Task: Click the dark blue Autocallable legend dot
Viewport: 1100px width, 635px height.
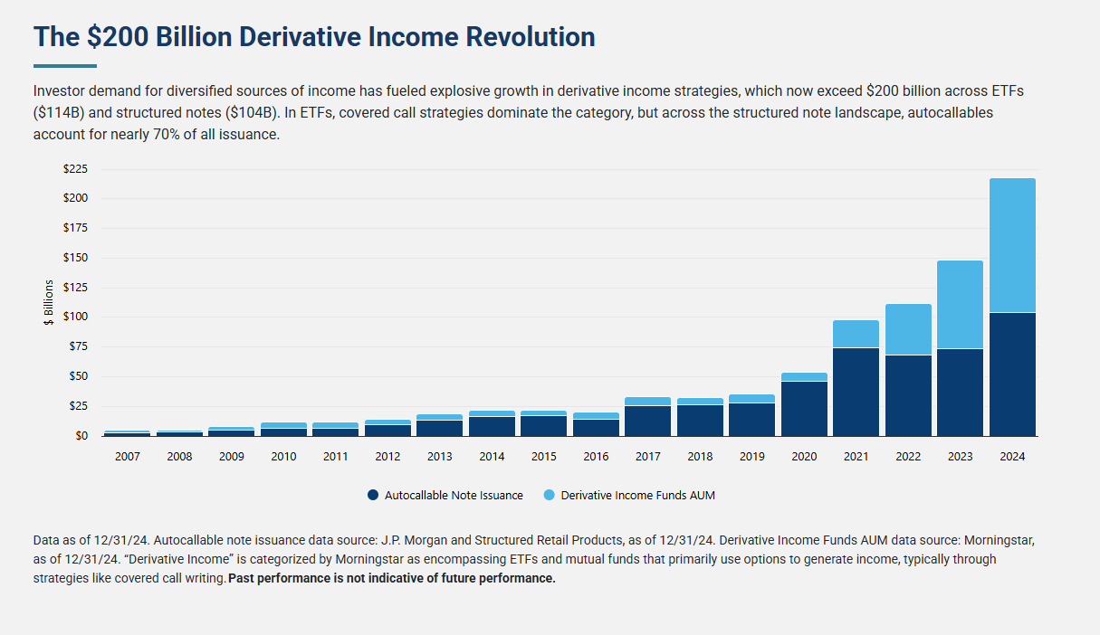Action: pyautogui.click(x=373, y=495)
